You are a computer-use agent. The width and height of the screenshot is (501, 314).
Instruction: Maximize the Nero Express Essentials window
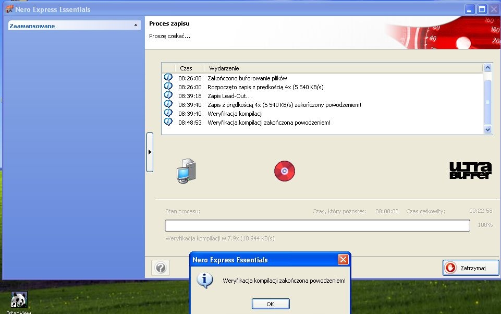[x=482, y=9]
